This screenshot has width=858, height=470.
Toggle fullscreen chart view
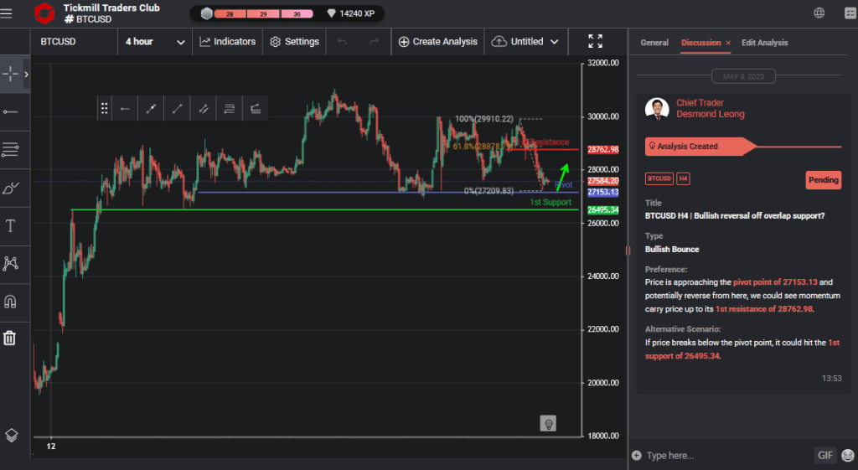596,41
